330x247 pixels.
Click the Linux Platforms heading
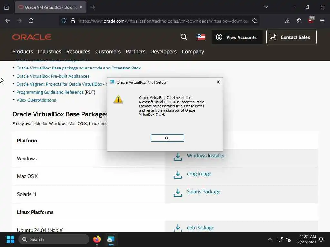click(x=35, y=212)
